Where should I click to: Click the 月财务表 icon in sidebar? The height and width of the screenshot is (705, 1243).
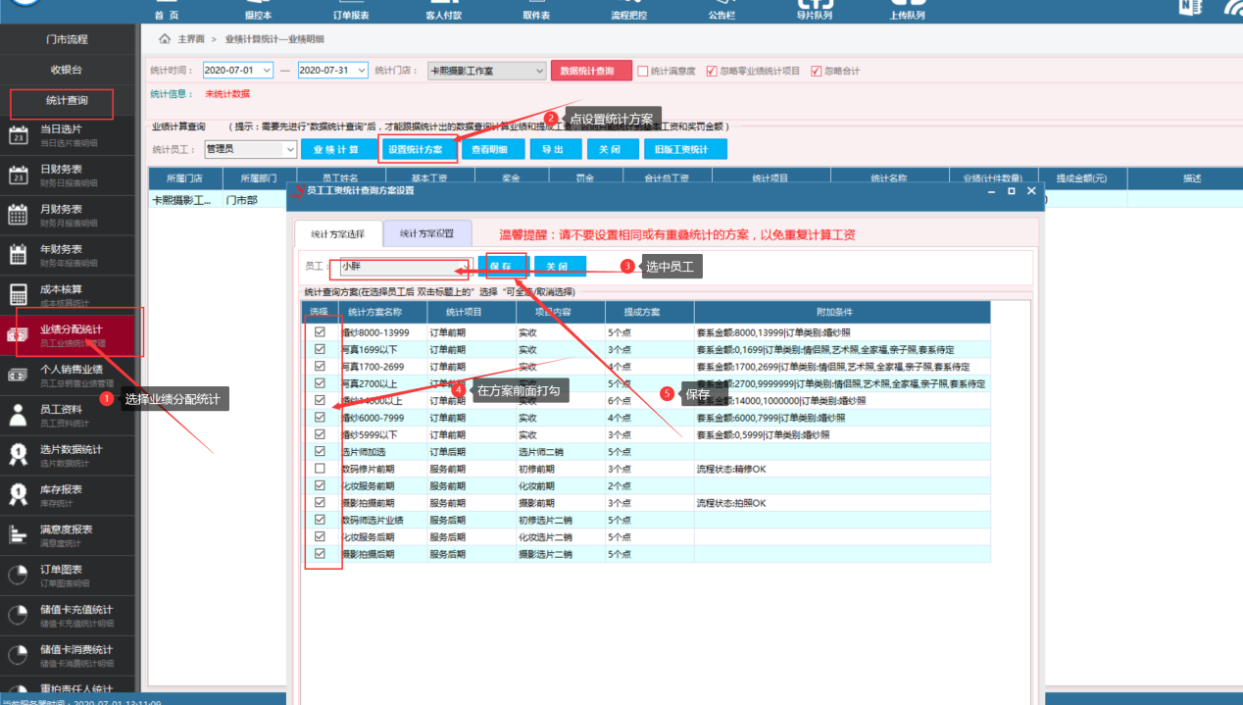pos(18,215)
